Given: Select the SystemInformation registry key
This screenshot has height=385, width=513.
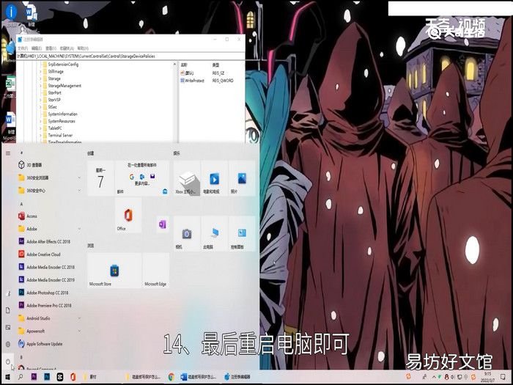Looking at the screenshot, I should [x=62, y=114].
